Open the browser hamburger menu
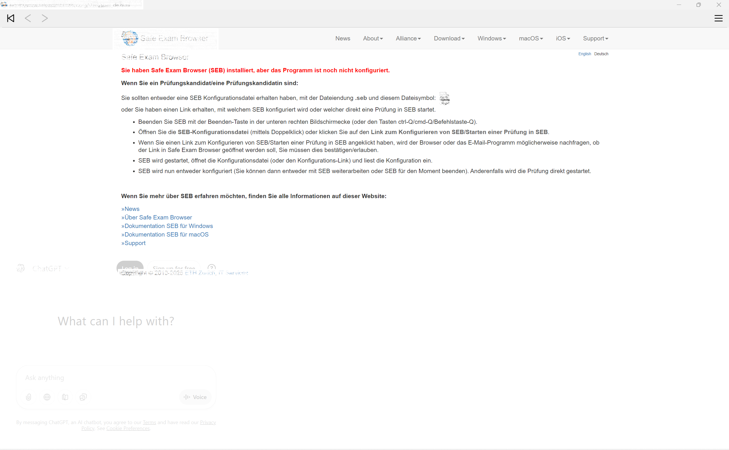 pos(718,18)
